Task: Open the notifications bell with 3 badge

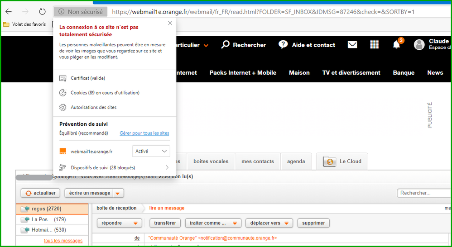Action: pyautogui.click(x=397, y=44)
